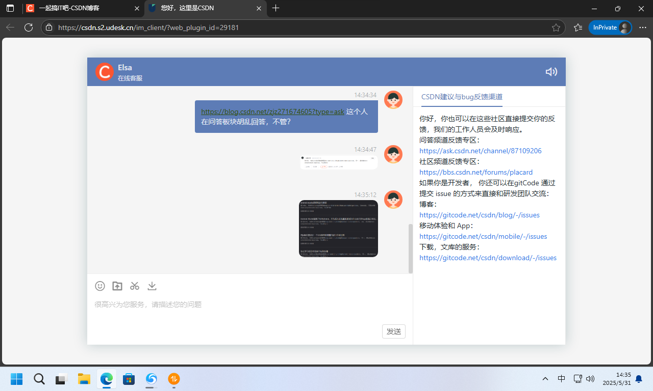Open the clock showing 14:35

pos(616,379)
